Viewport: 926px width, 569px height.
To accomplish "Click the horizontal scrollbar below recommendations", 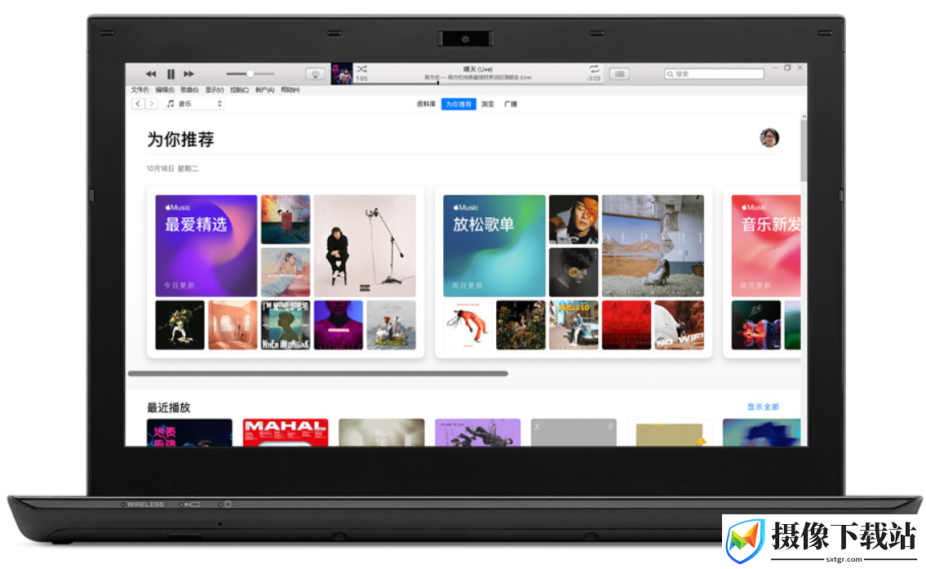I will click(317, 373).
